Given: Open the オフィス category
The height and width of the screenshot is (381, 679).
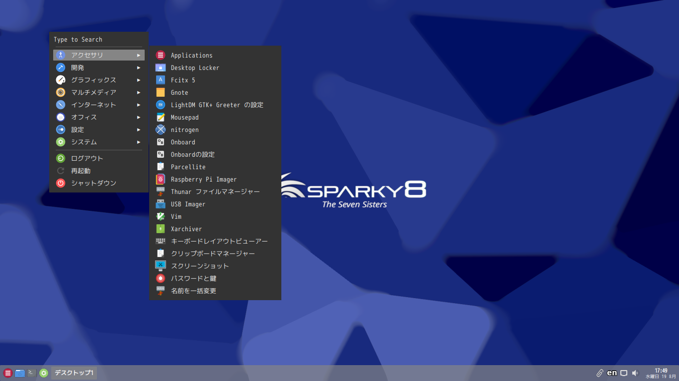Looking at the screenshot, I should pos(99,117).
